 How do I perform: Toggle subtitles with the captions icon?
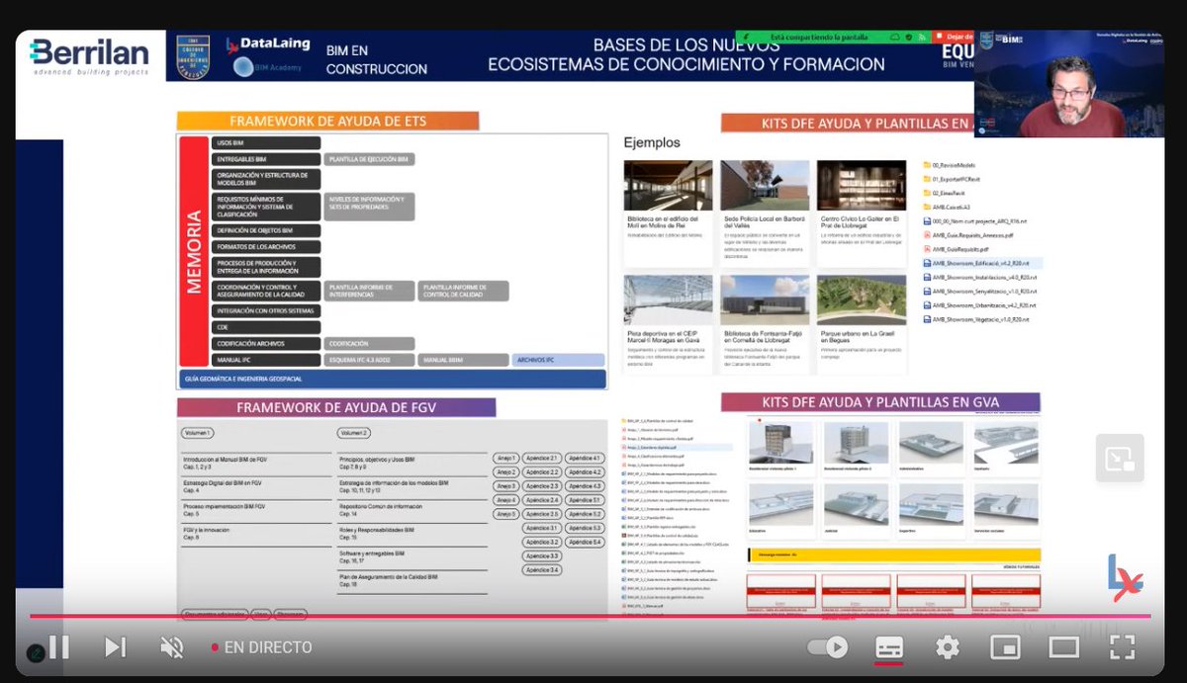(x=888, y=647)
